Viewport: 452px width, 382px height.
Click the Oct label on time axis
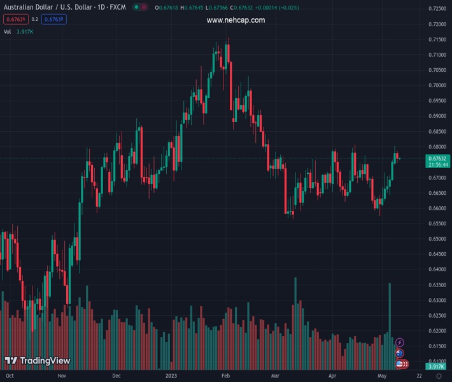(x=10, y=376)
